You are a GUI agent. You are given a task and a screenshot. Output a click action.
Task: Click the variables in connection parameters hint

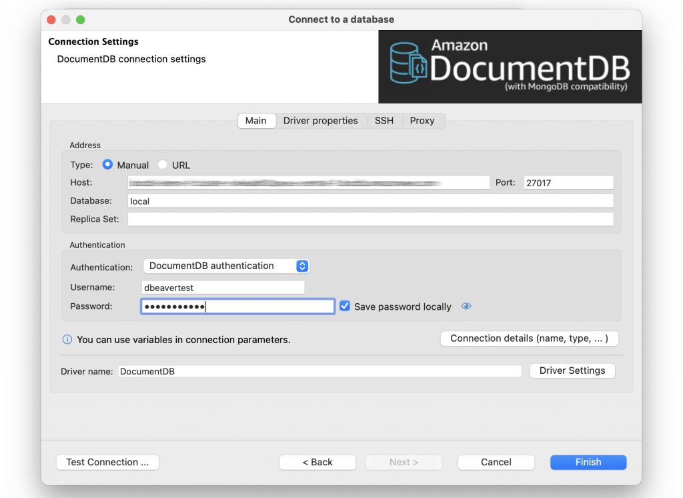click(183, 340)
